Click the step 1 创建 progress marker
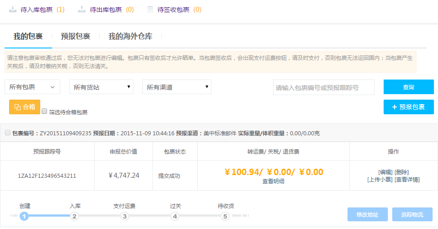Image resolution: width=438 pixels, height=229 pixels. click(24, 216)
